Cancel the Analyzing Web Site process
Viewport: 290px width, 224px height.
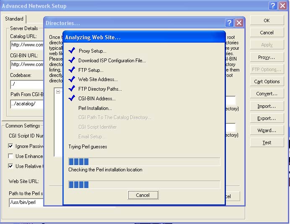[142, 195]
